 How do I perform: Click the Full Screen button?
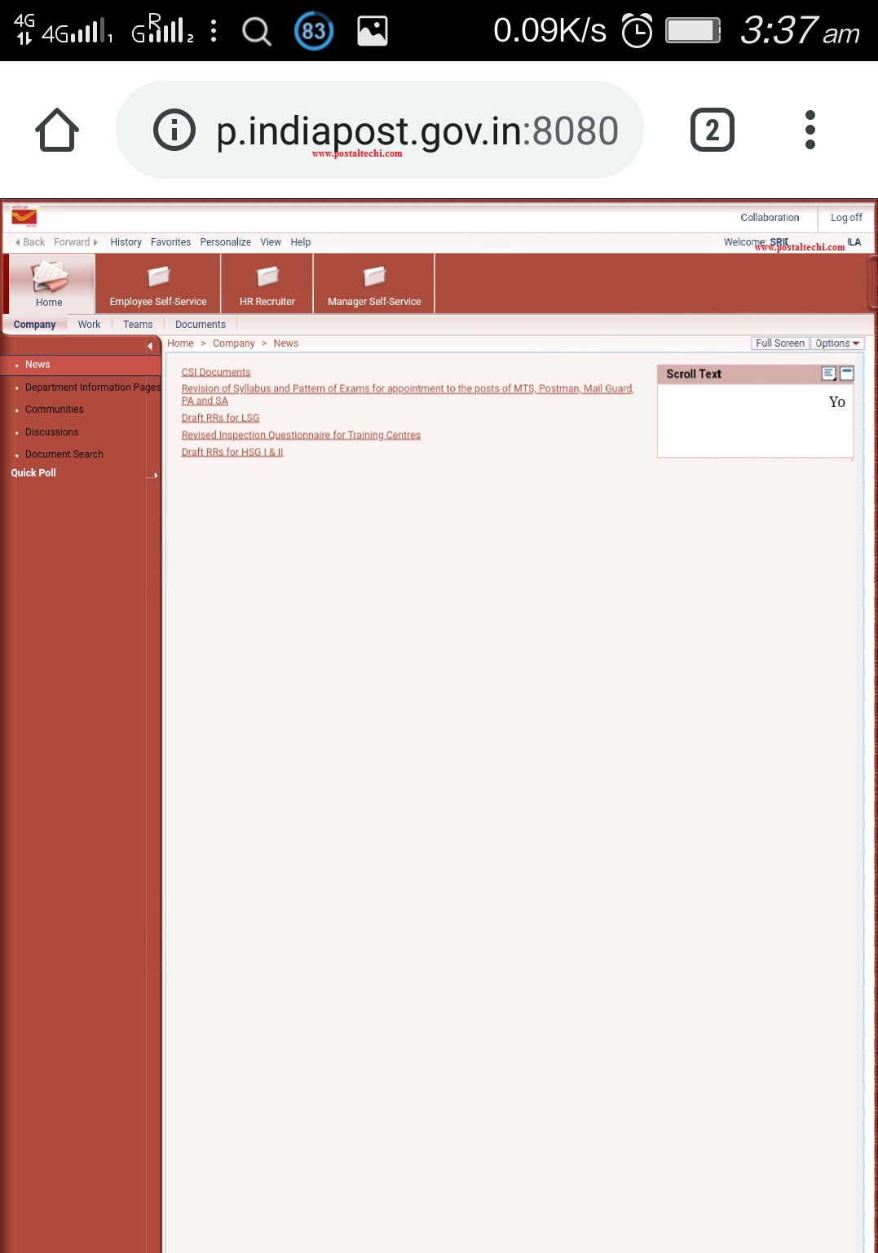[780, 343]
